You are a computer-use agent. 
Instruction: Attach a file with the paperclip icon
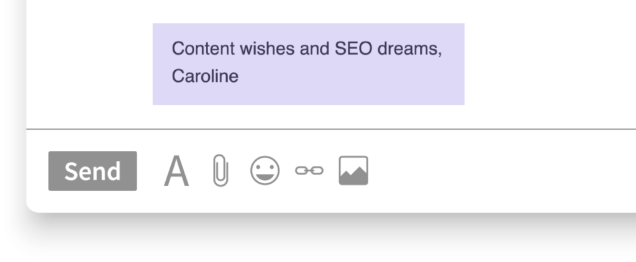220,171
